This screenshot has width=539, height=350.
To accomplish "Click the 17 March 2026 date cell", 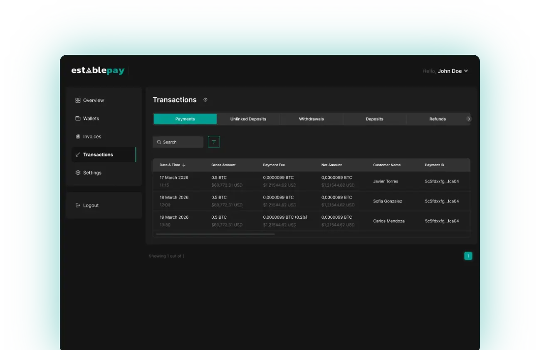I will [x=174, y=177].
